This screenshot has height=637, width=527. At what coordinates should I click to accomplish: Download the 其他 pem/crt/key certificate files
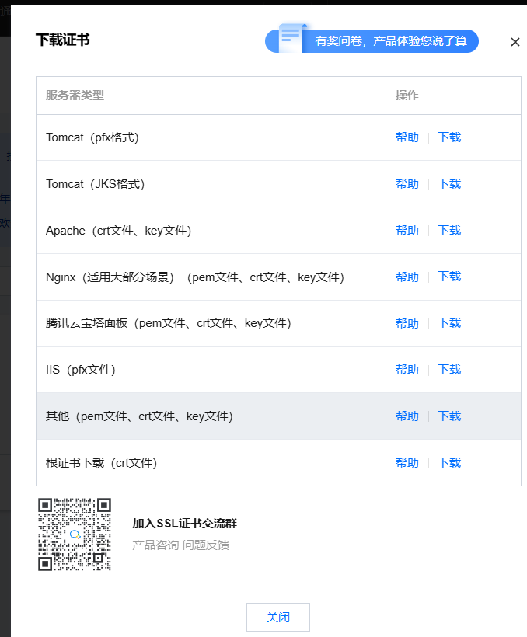point(449,416)
